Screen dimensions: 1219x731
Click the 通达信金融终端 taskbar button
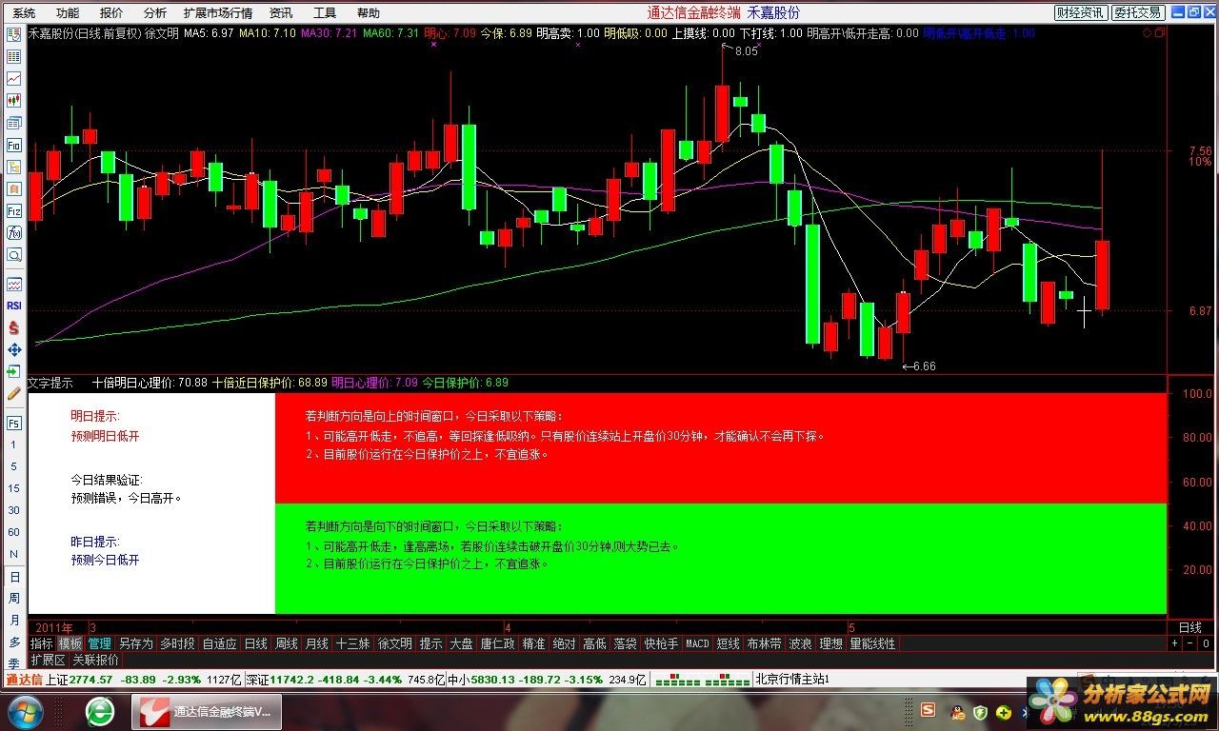(x=209, y=711)
